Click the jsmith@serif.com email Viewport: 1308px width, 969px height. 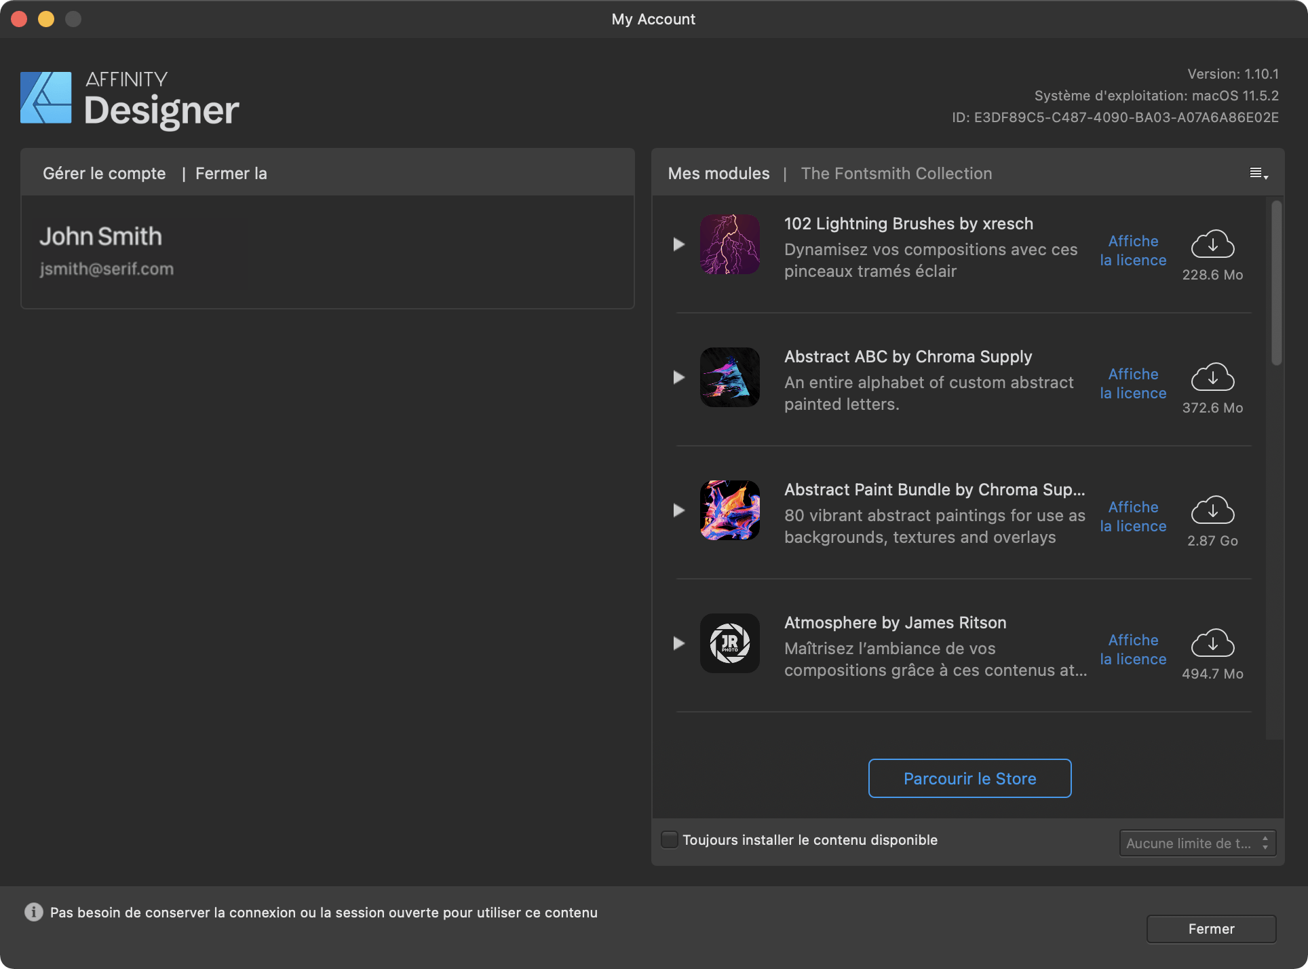point(107,269)
